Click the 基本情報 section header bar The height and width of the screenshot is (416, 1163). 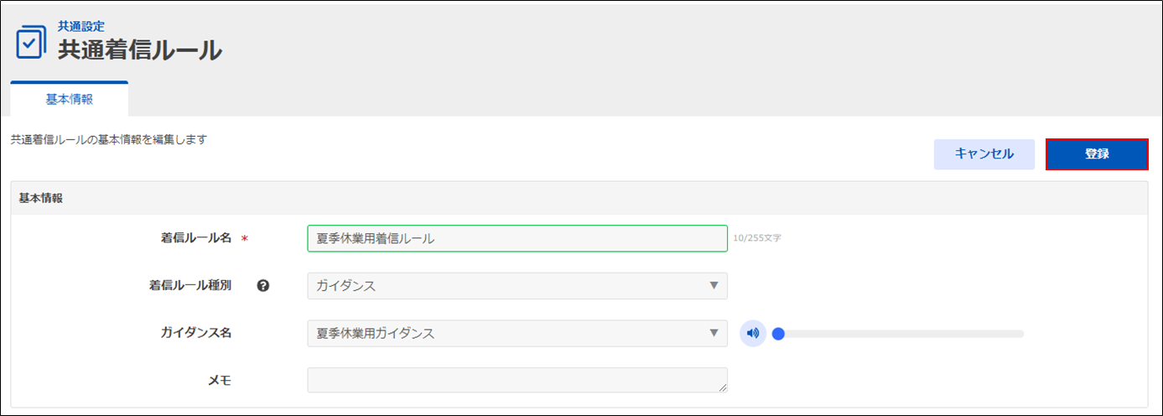point(579,199)
